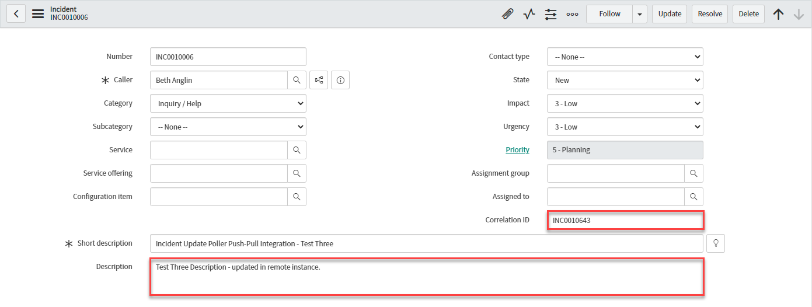Open the Priority label link
Image resolution: width=812 pixels, height=307 pixels.
coord(517,150)
